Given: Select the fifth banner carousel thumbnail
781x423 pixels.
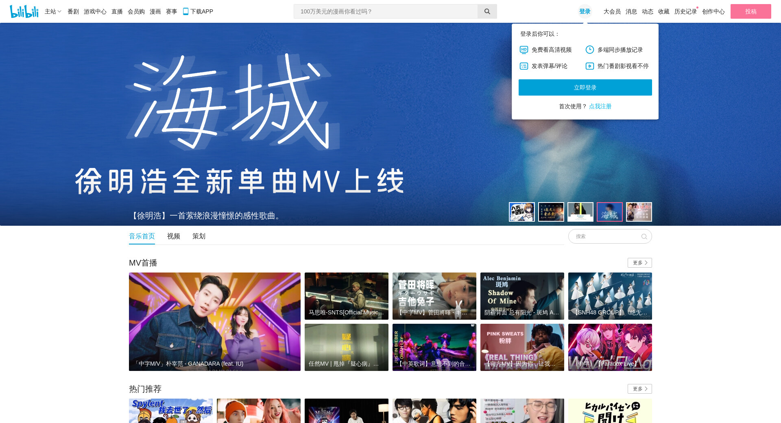Looking at the screenshot, I should click(x=639, y=212).
